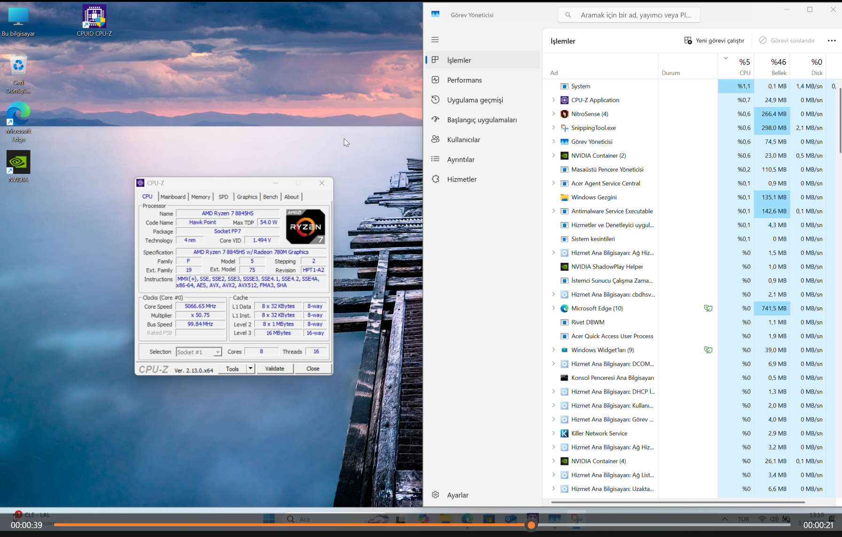Open the Kullanıcılar page
The width and height of the screenshot is (842, 537).
(x=483, y=140)
